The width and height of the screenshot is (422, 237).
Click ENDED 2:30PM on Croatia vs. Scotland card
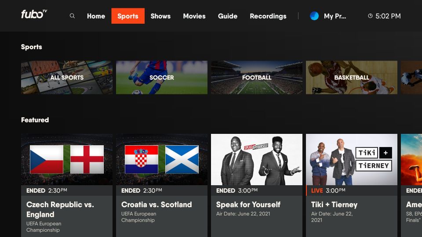click(142, 190)
